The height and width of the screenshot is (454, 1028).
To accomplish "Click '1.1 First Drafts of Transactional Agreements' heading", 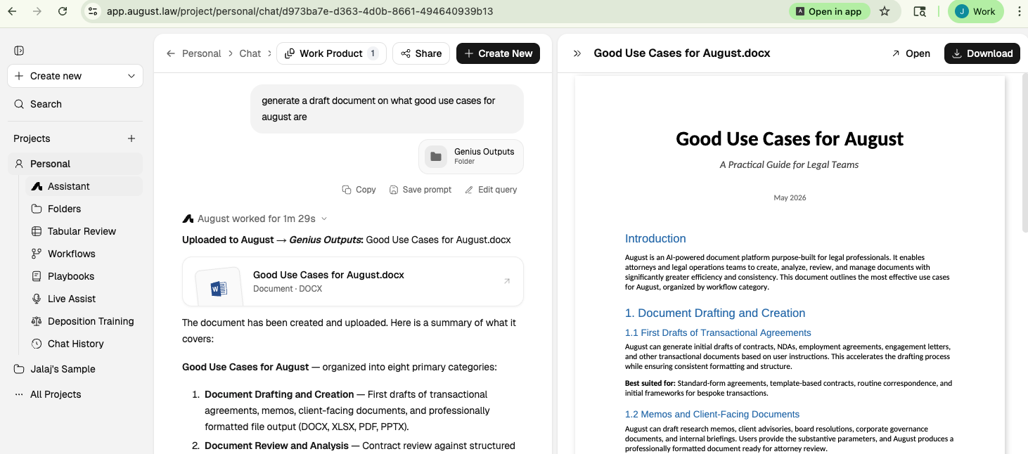I will 718,333.
